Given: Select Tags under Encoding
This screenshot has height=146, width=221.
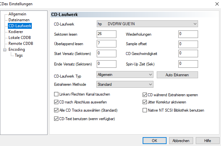Looking at the screenshot, I should (x=19, y=55).
